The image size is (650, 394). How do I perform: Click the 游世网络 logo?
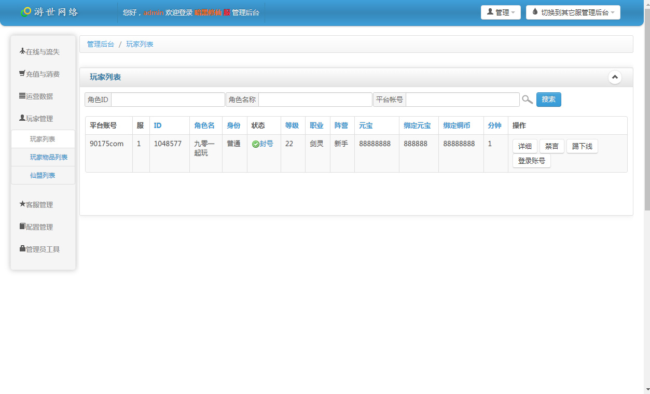[50, 12]
